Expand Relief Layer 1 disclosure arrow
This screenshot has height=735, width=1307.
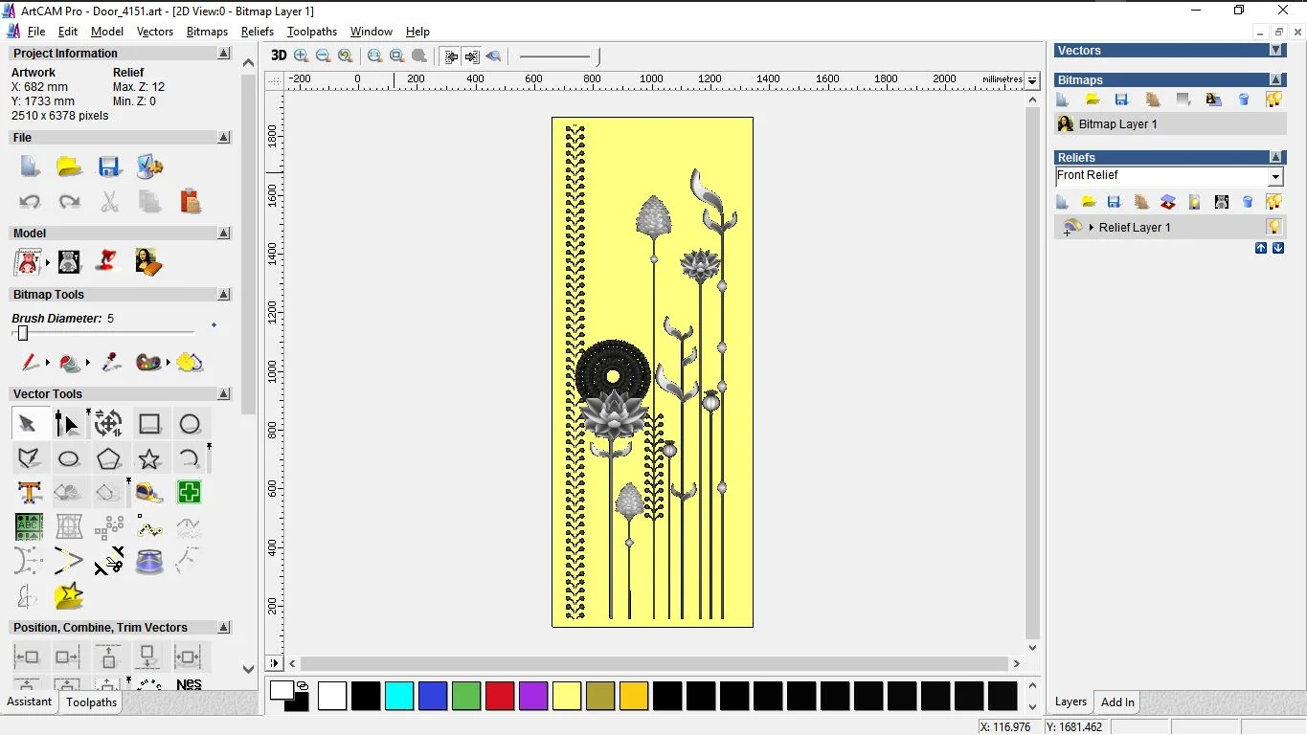[x=1092, y=228]
